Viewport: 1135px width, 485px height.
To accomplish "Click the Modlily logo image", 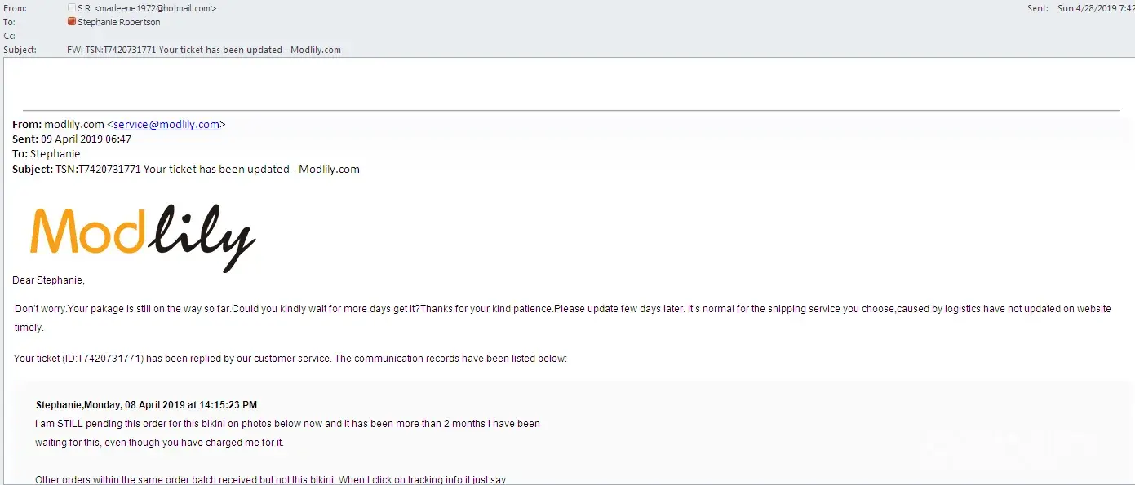I will click(x=143, y=237).
